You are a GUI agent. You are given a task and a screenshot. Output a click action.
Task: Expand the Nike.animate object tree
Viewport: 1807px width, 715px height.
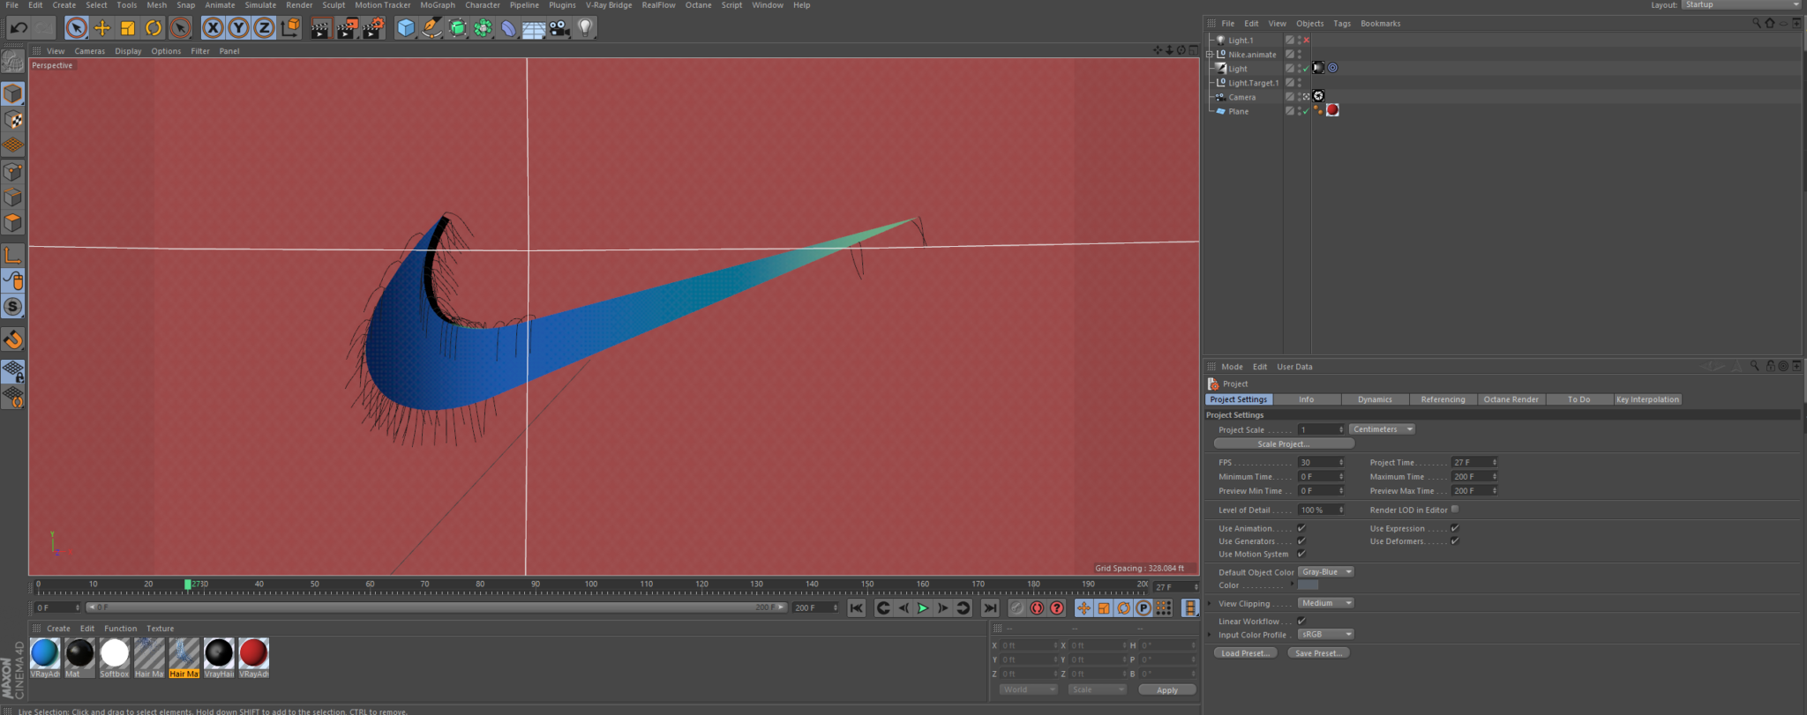click(1211, 55)
